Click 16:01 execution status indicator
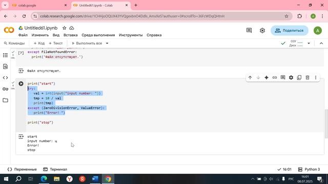Image resolution: width=328 pixels, height=184 pixels. point(284,169)
